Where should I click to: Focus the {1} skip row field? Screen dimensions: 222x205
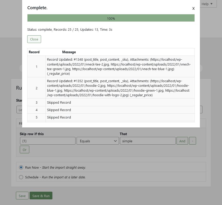[x=48, y=141]
